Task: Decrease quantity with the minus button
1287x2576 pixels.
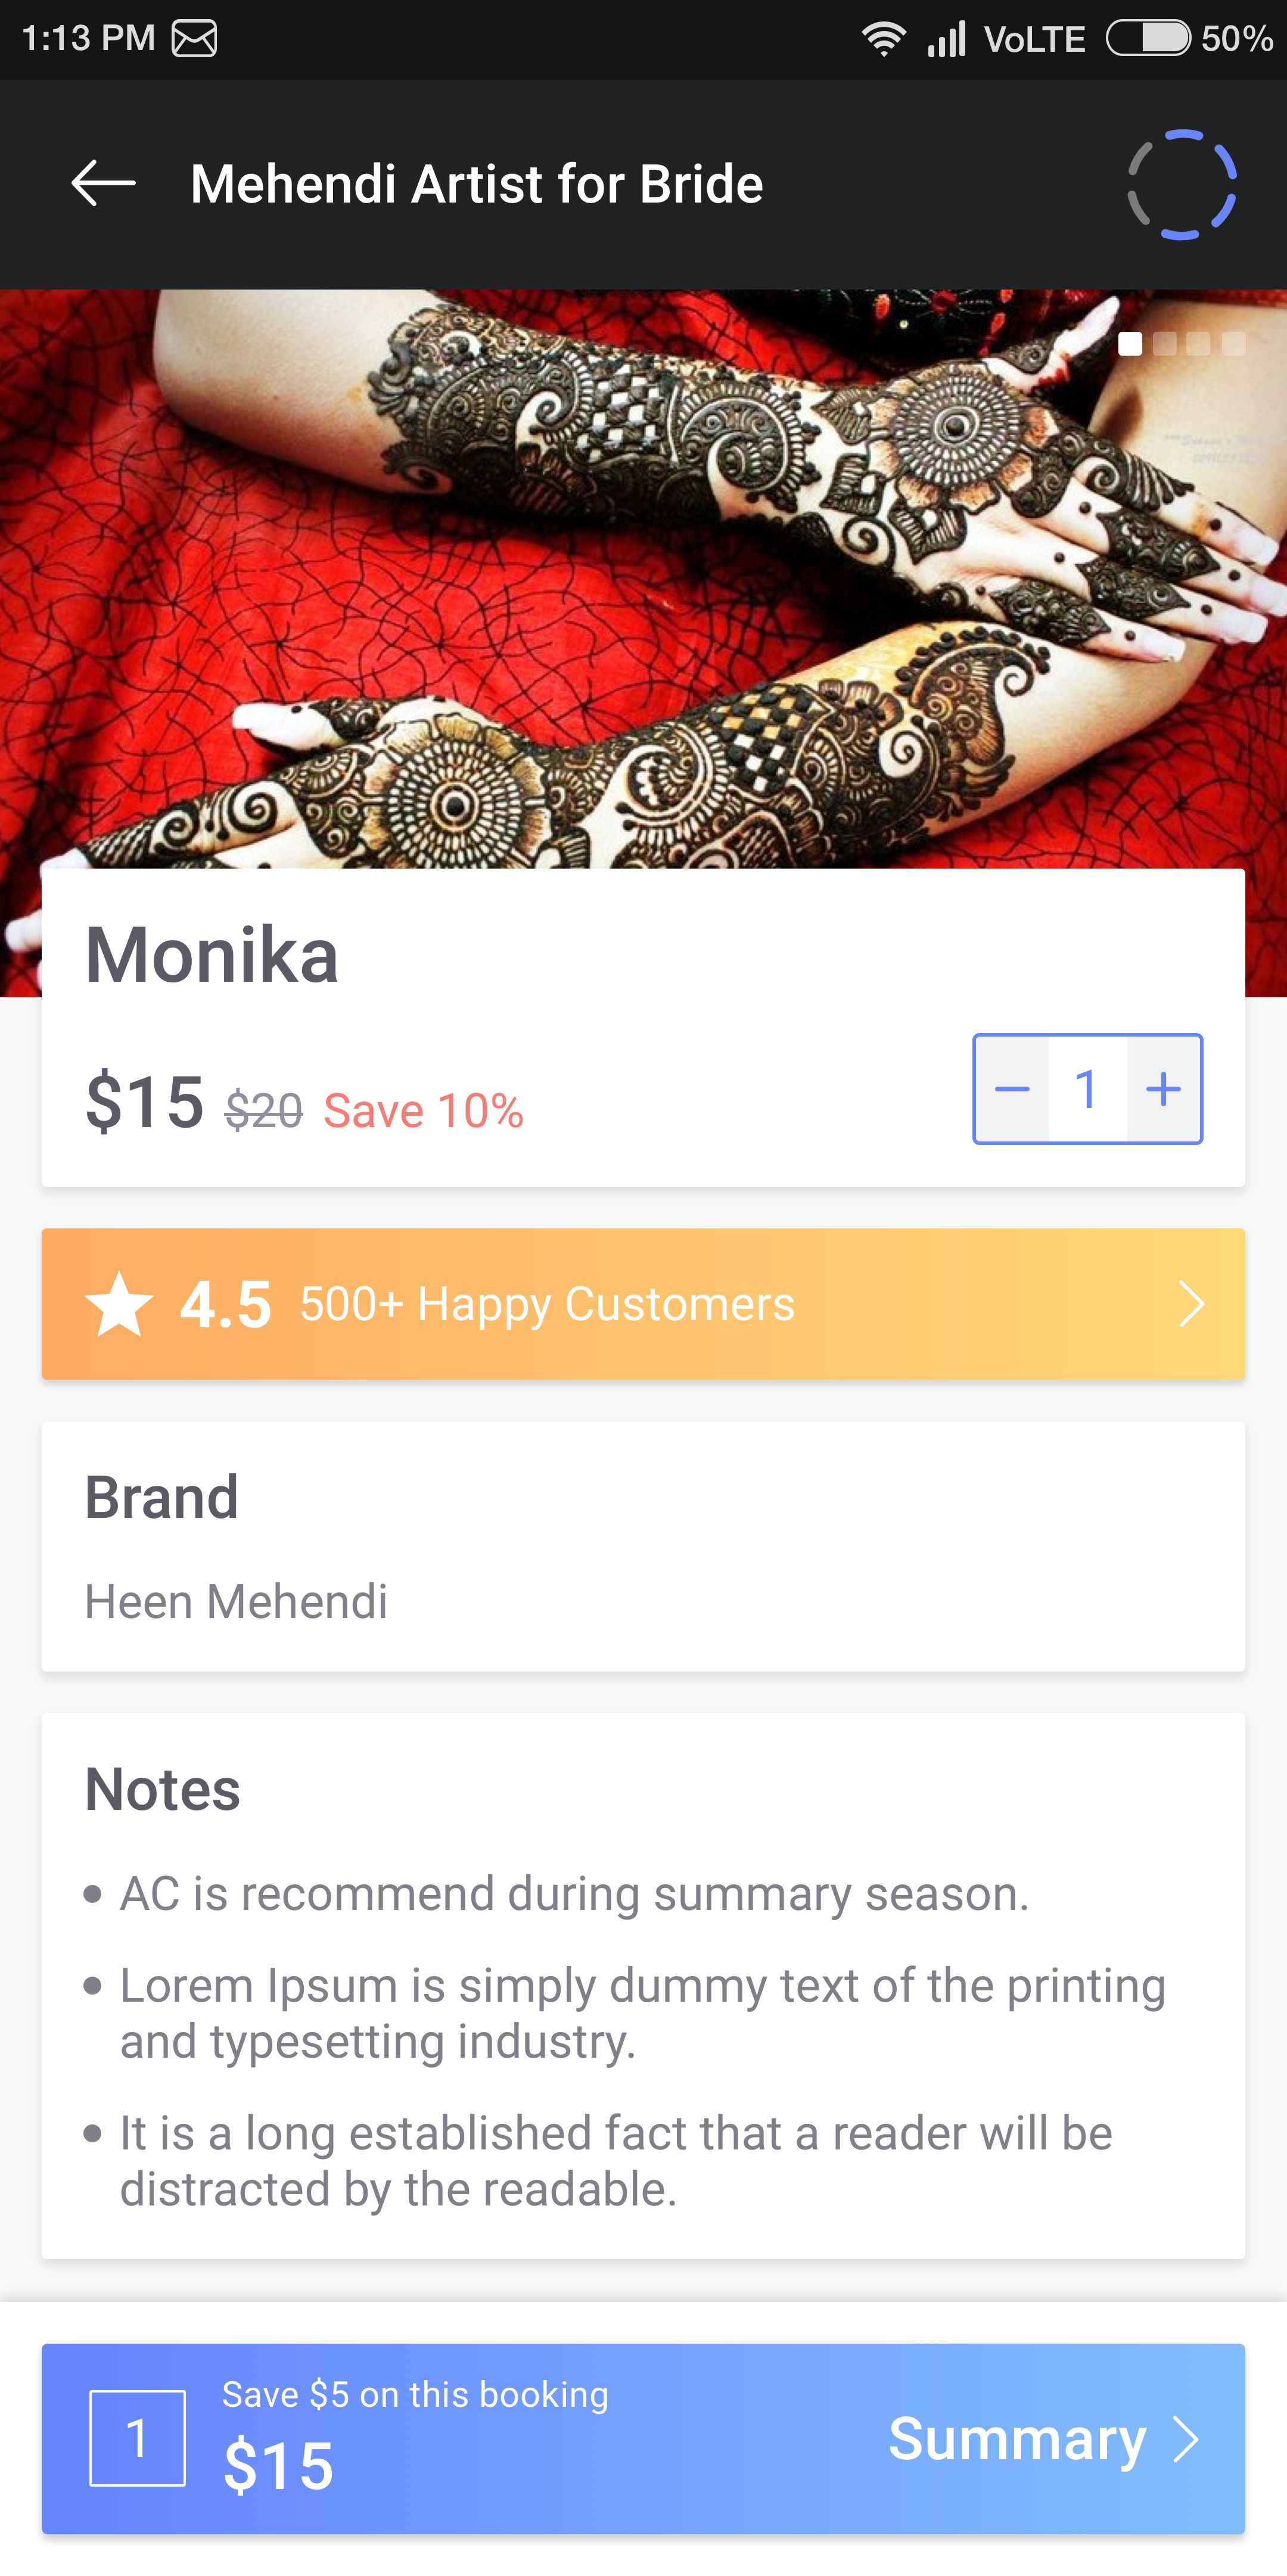Action: (1012, 1089)
